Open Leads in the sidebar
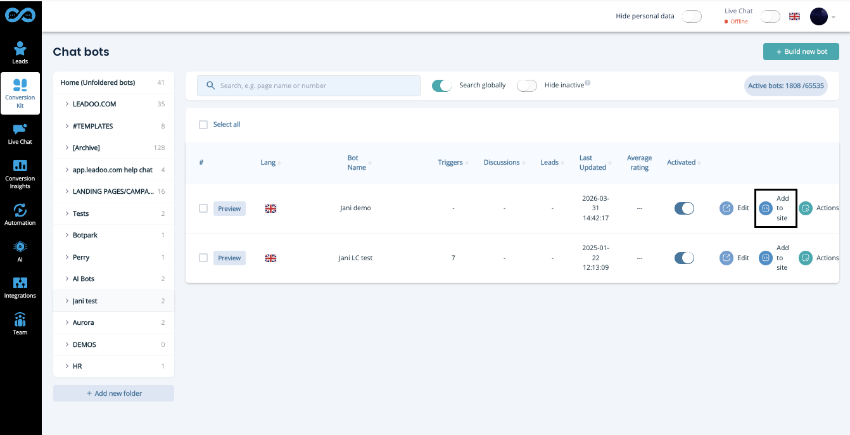 pyautogui.click(x=20, y=53)
